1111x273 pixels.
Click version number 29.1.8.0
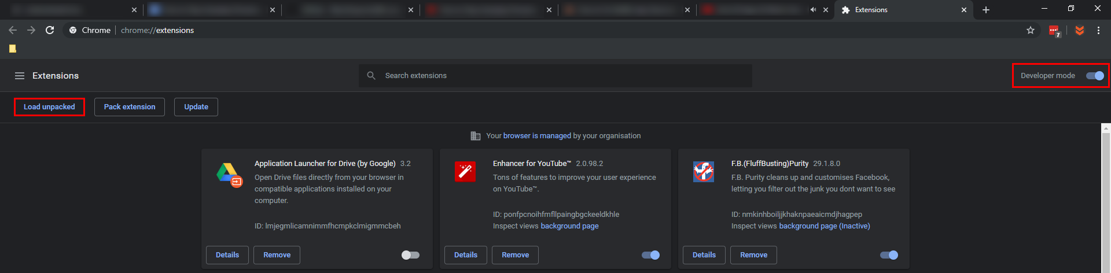pyautogui.click(x=826, y=164)
